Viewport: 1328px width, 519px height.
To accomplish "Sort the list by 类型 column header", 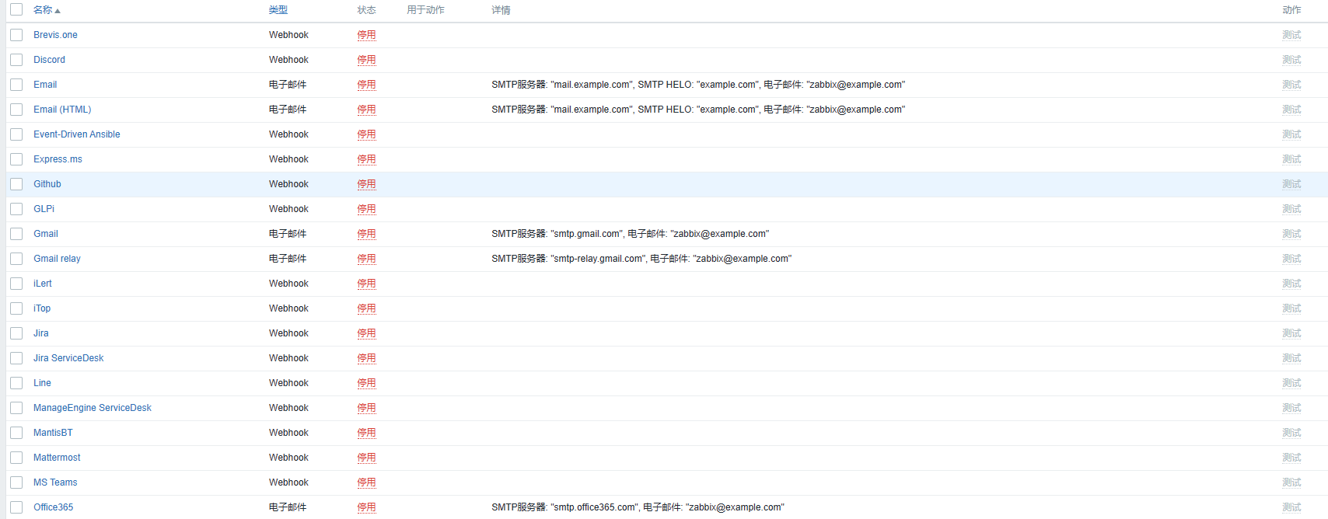I will click(278, 10).
